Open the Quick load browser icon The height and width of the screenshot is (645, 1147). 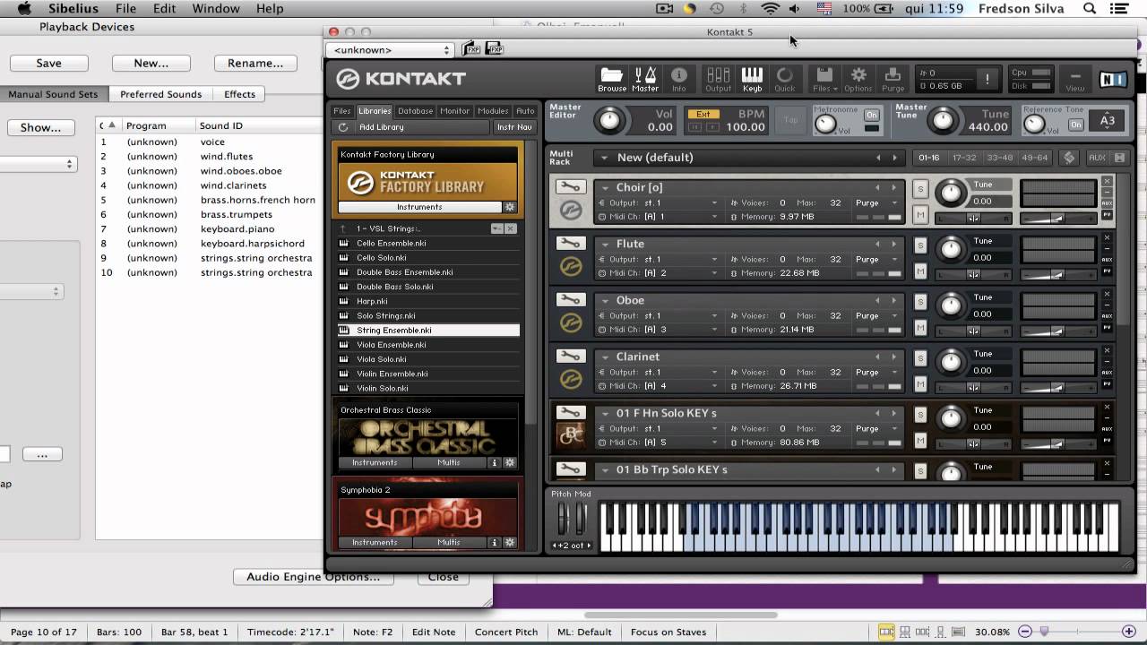tap(785, 79)
